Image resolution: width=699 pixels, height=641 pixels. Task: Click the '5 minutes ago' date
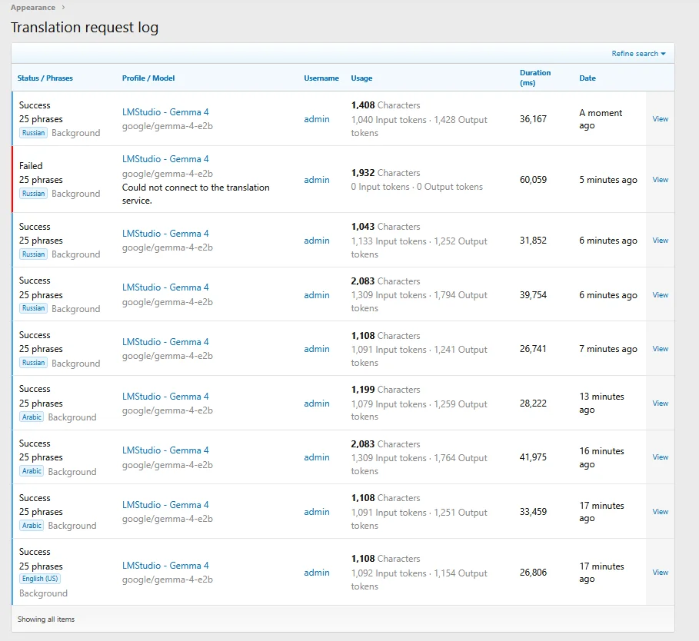click(608, 180)
